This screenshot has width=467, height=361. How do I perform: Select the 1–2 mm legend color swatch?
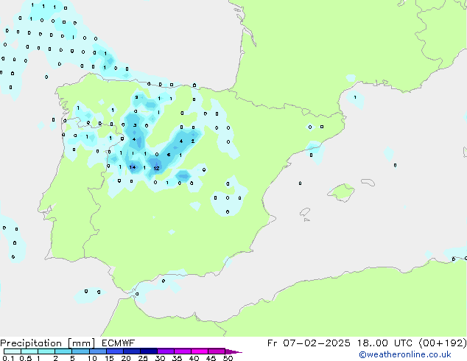pyautogui.click(x=46, y=351)
